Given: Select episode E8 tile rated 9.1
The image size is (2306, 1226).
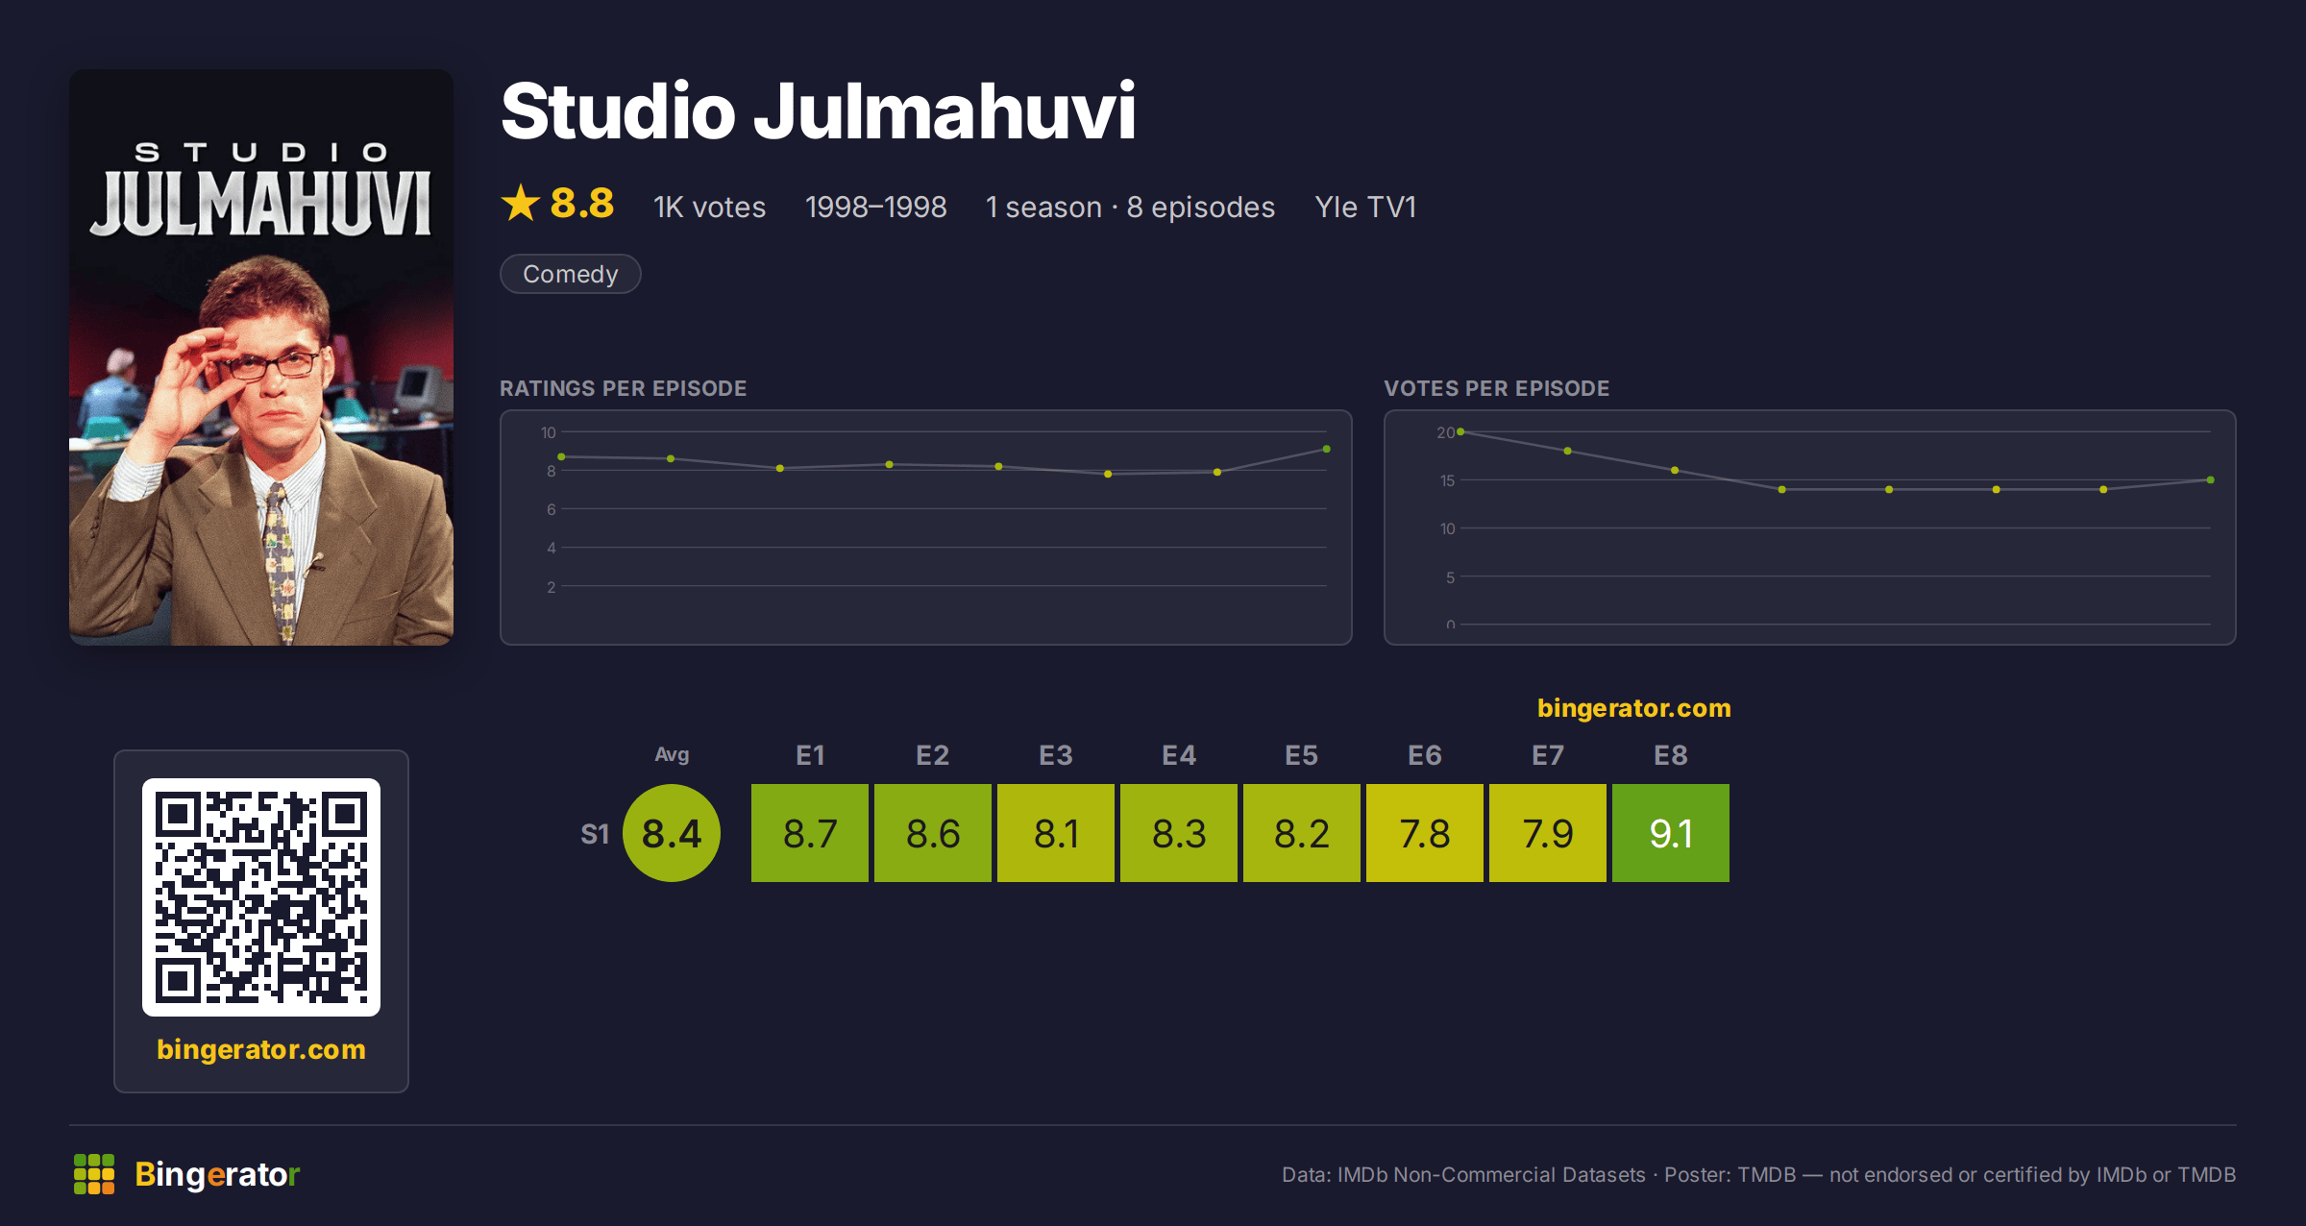Looking at the screenshot, I should coord(1671,833).
